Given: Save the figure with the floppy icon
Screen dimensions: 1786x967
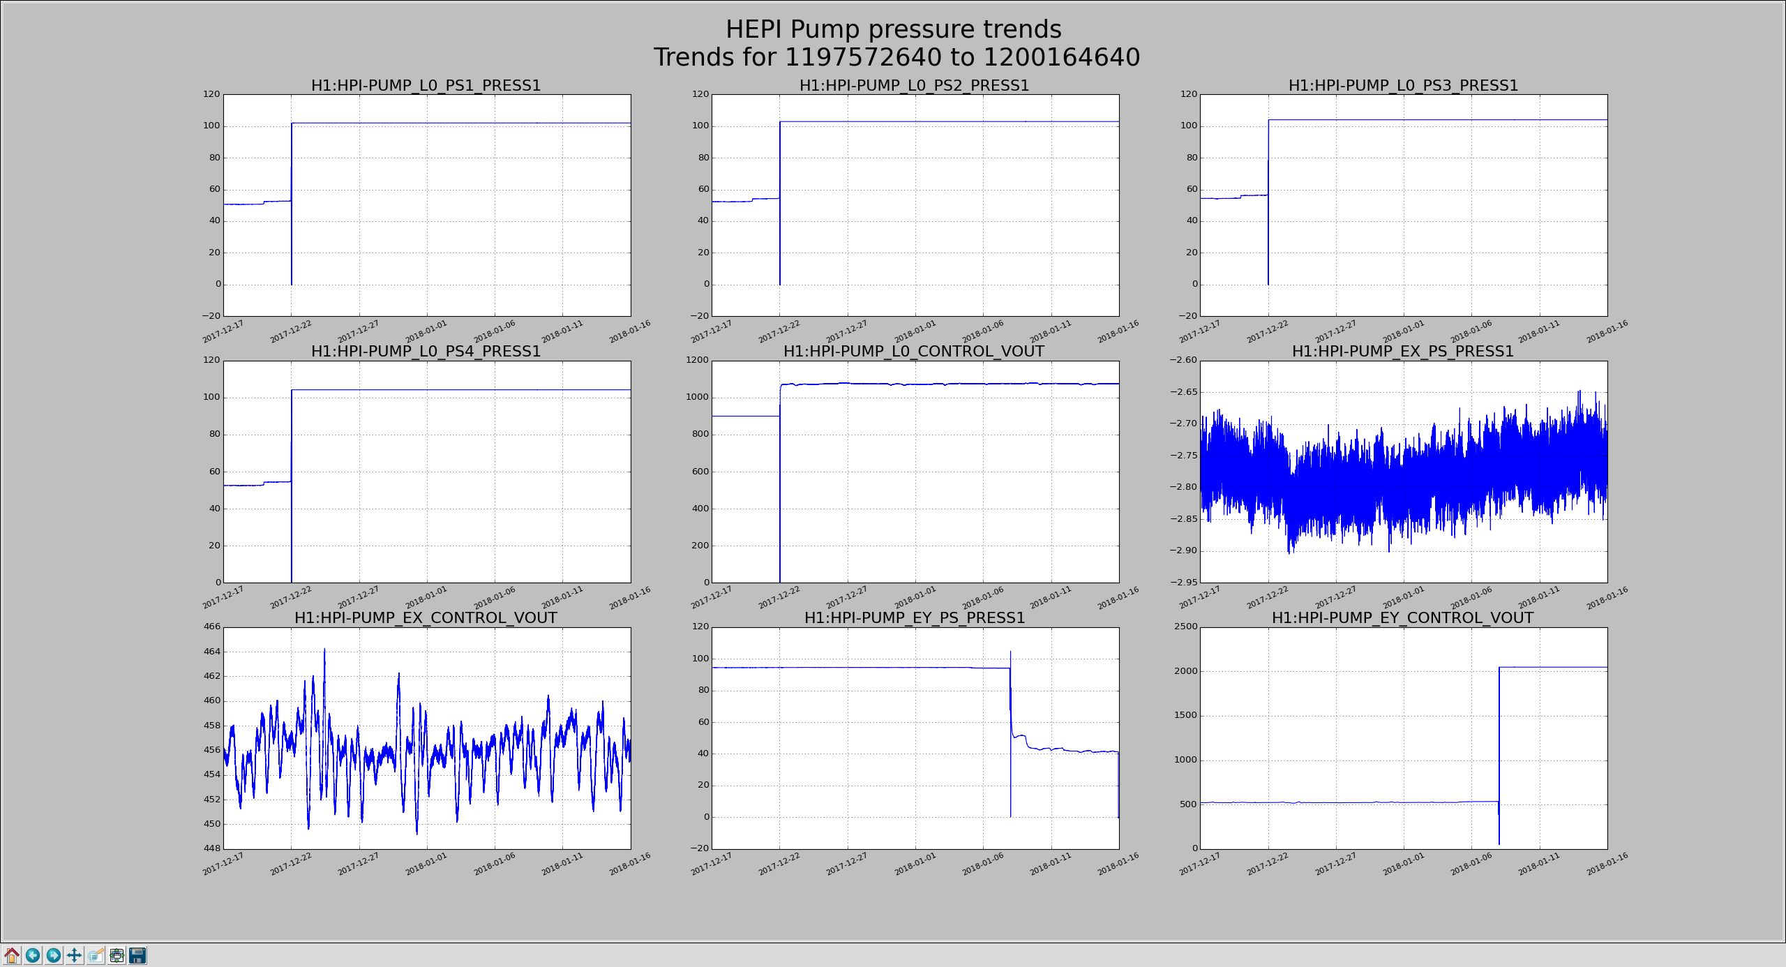Looking at the screenshot, I should tap(138, 955).
